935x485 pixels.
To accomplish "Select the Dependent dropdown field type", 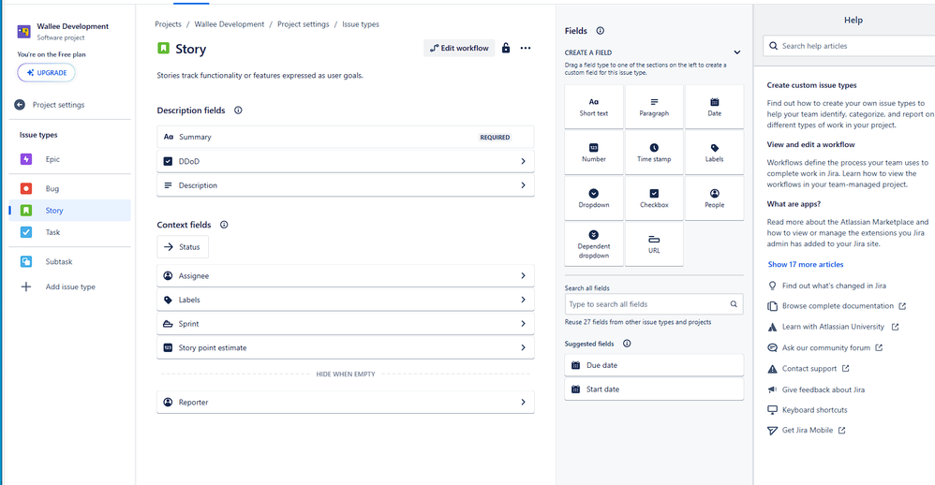I will [594, 244].
